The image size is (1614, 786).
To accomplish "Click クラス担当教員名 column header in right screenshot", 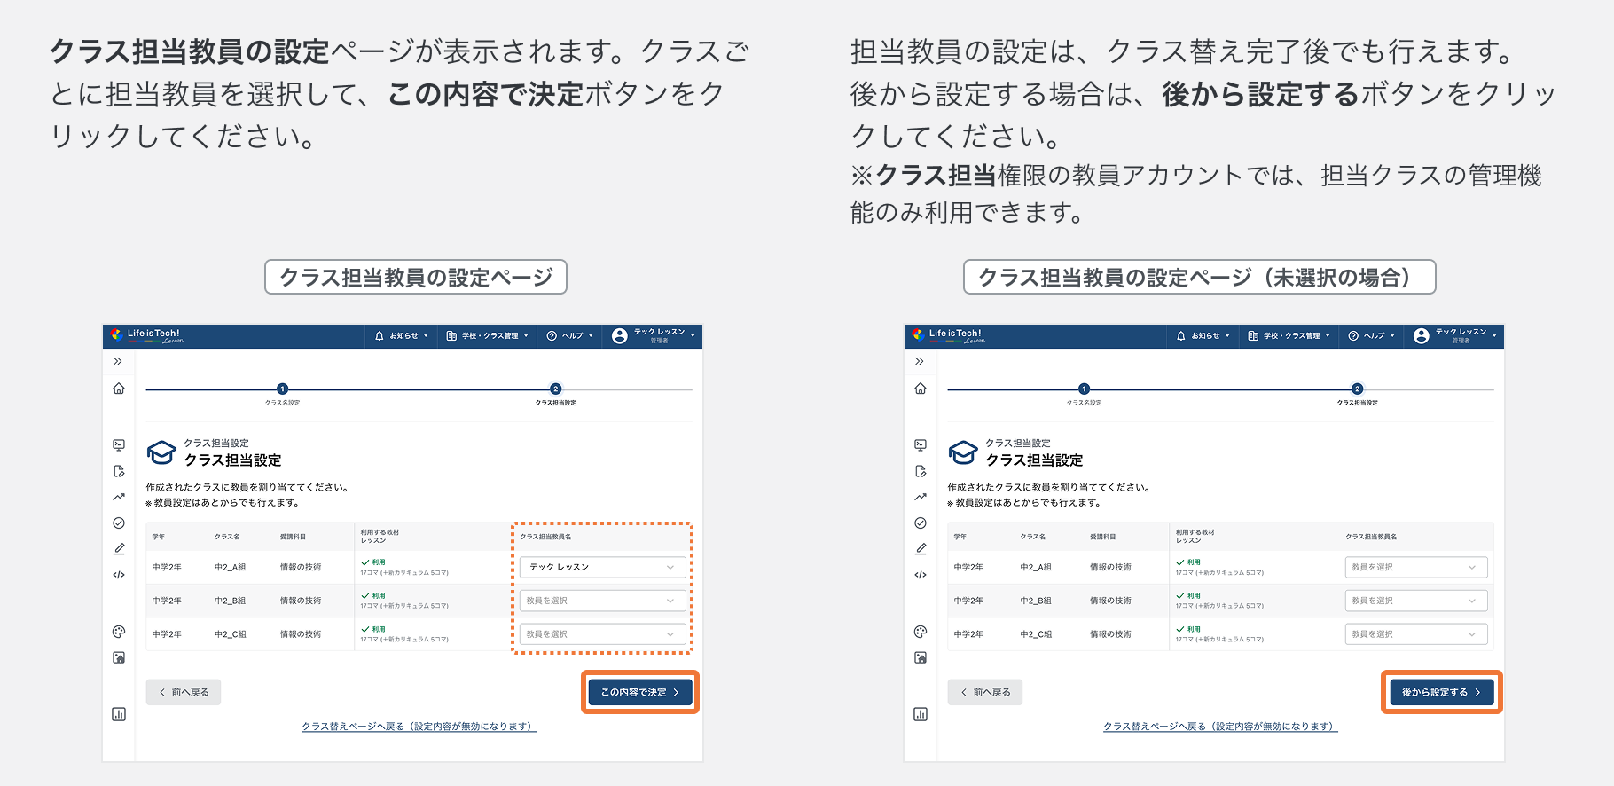I will coord(1371,537).
